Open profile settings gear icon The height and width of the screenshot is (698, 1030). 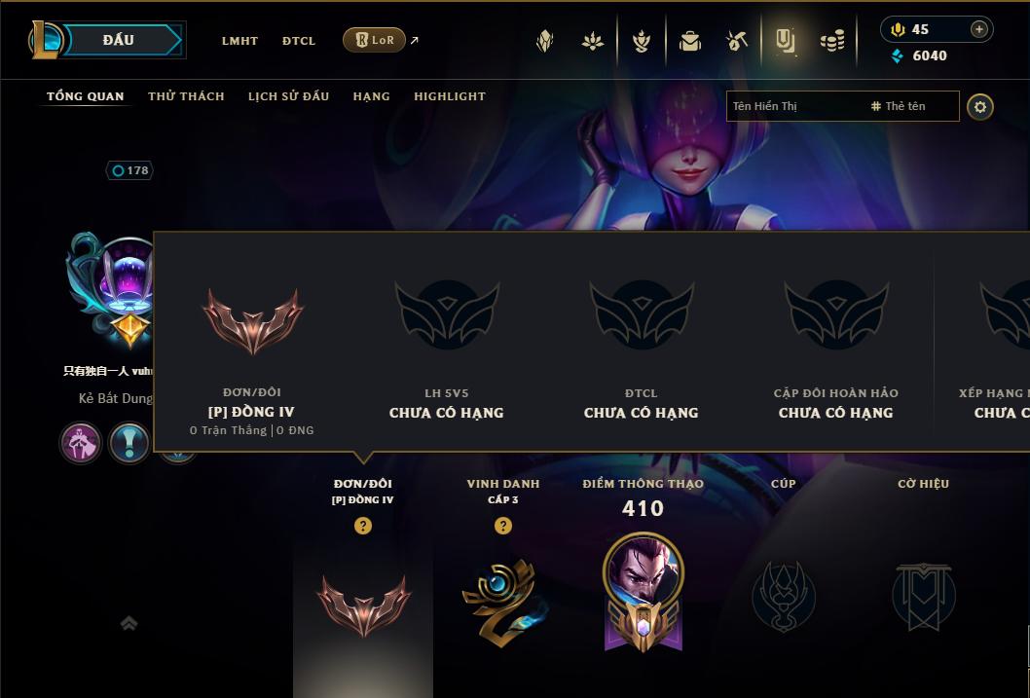click(x=980, y=107)
